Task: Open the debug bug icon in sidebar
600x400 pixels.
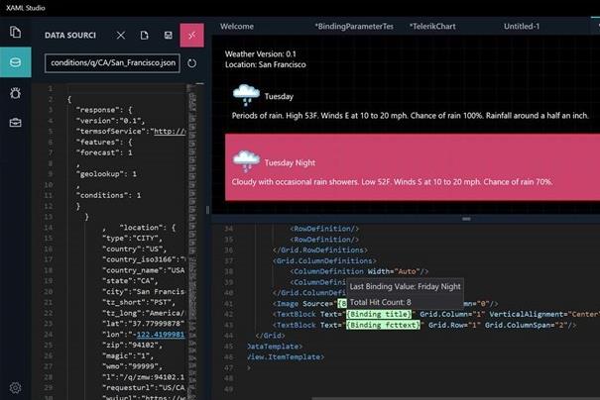Action: 15,93
